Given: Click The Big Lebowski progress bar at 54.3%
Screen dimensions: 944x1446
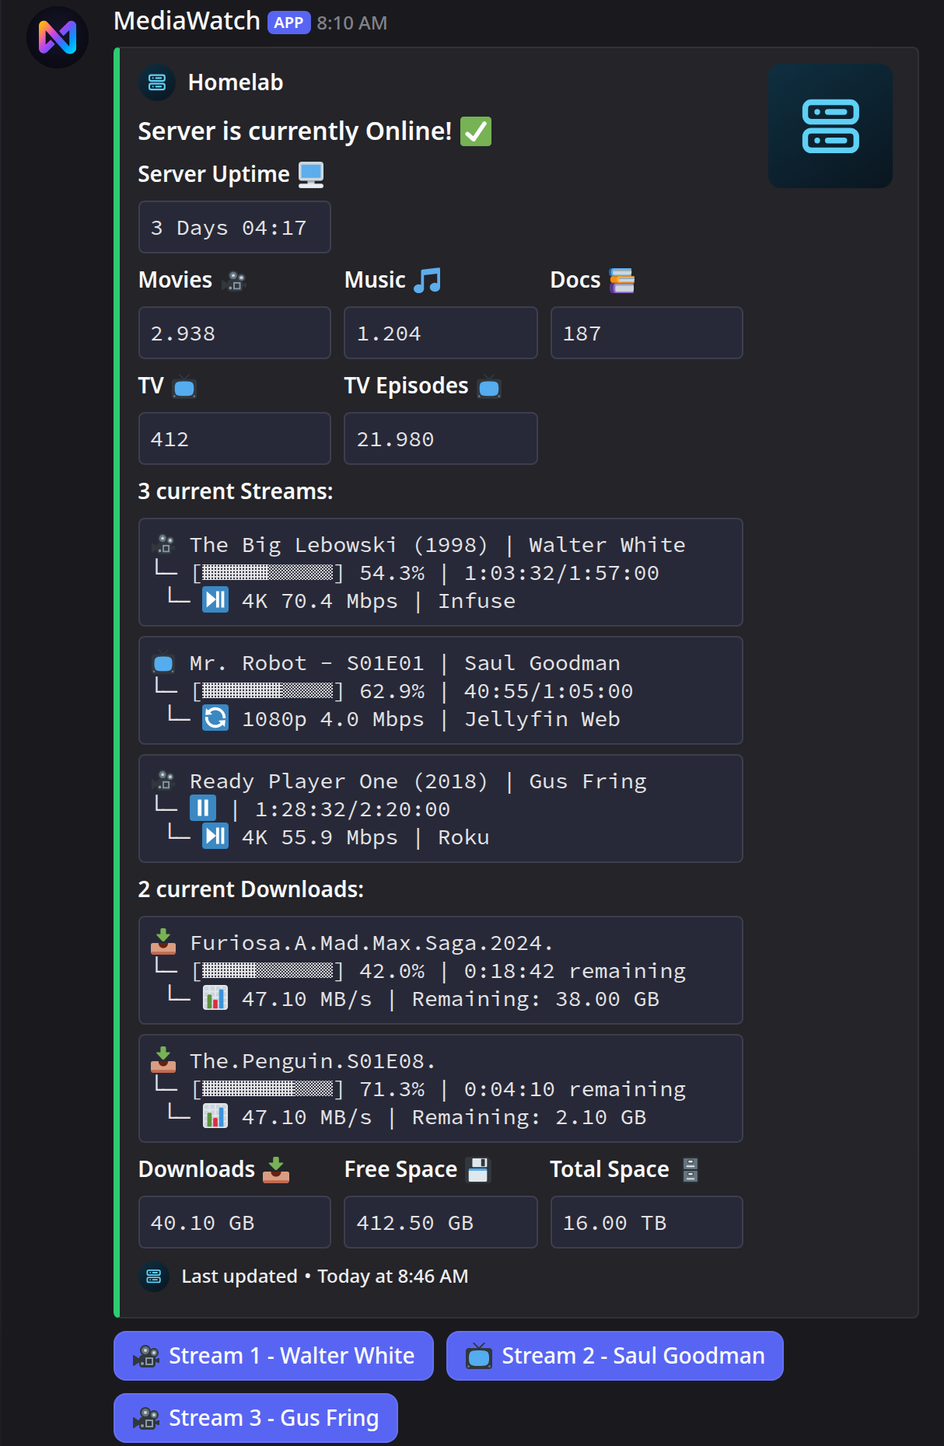Looking at the screenshot, I should pyautogui.click(x=267, y=573).
